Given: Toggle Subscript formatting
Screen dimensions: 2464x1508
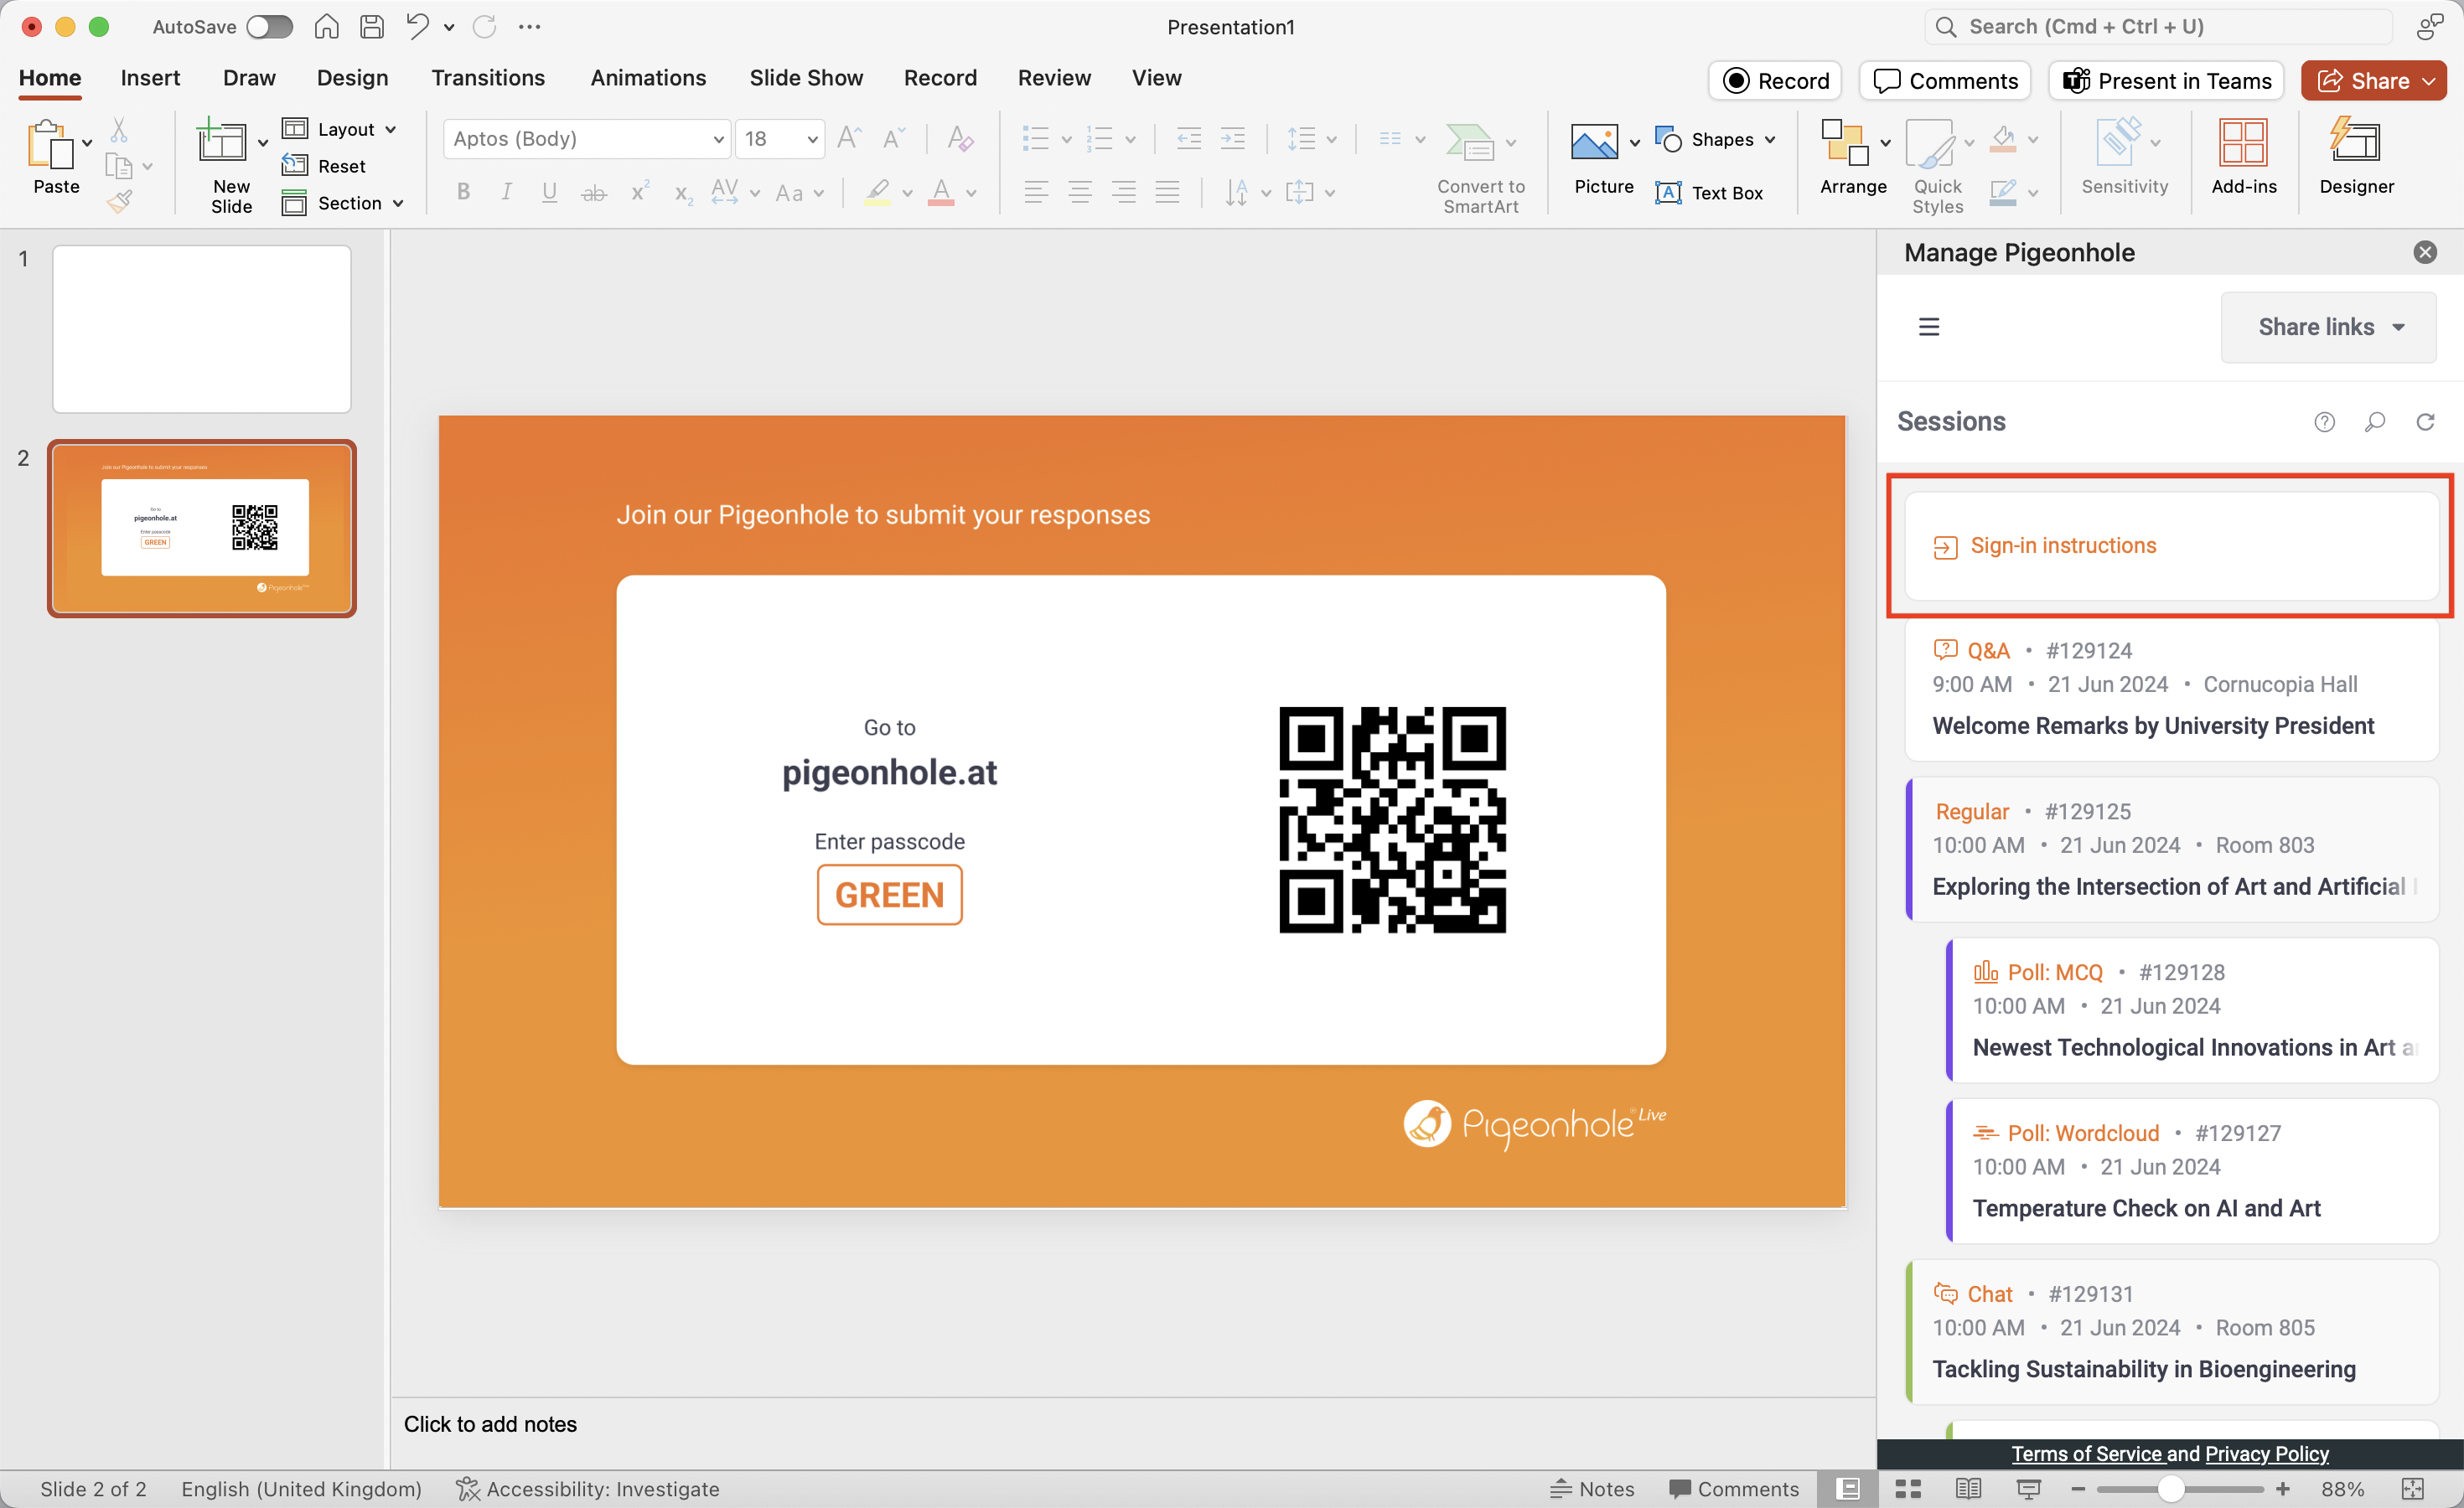Looking at the screenshot, I should coord(683,194).
